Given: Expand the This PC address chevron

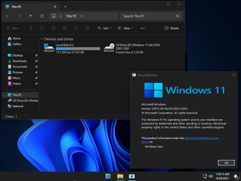Looking at the screenshot, I should (x=81, y=16).
